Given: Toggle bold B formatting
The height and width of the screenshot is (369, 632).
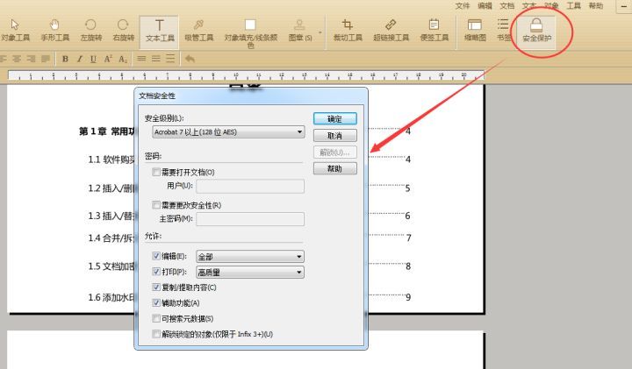Looking at the screenshot, I should tap(65, 59).
